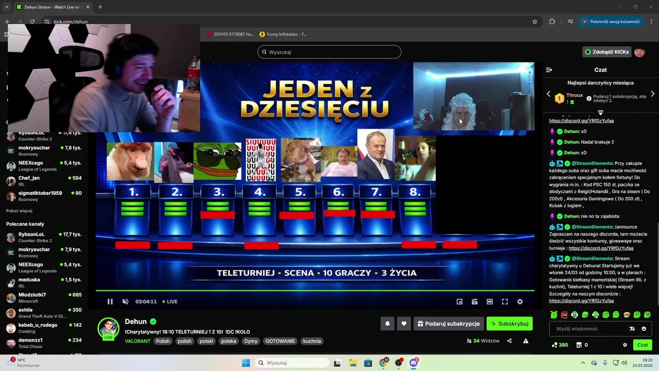Open the kebab_u_rudego Cooking channel

[44, 328]
